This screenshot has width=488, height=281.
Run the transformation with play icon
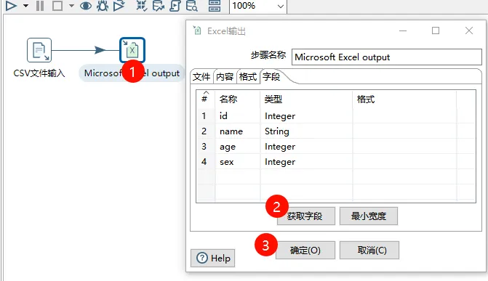tap(11, 6)
